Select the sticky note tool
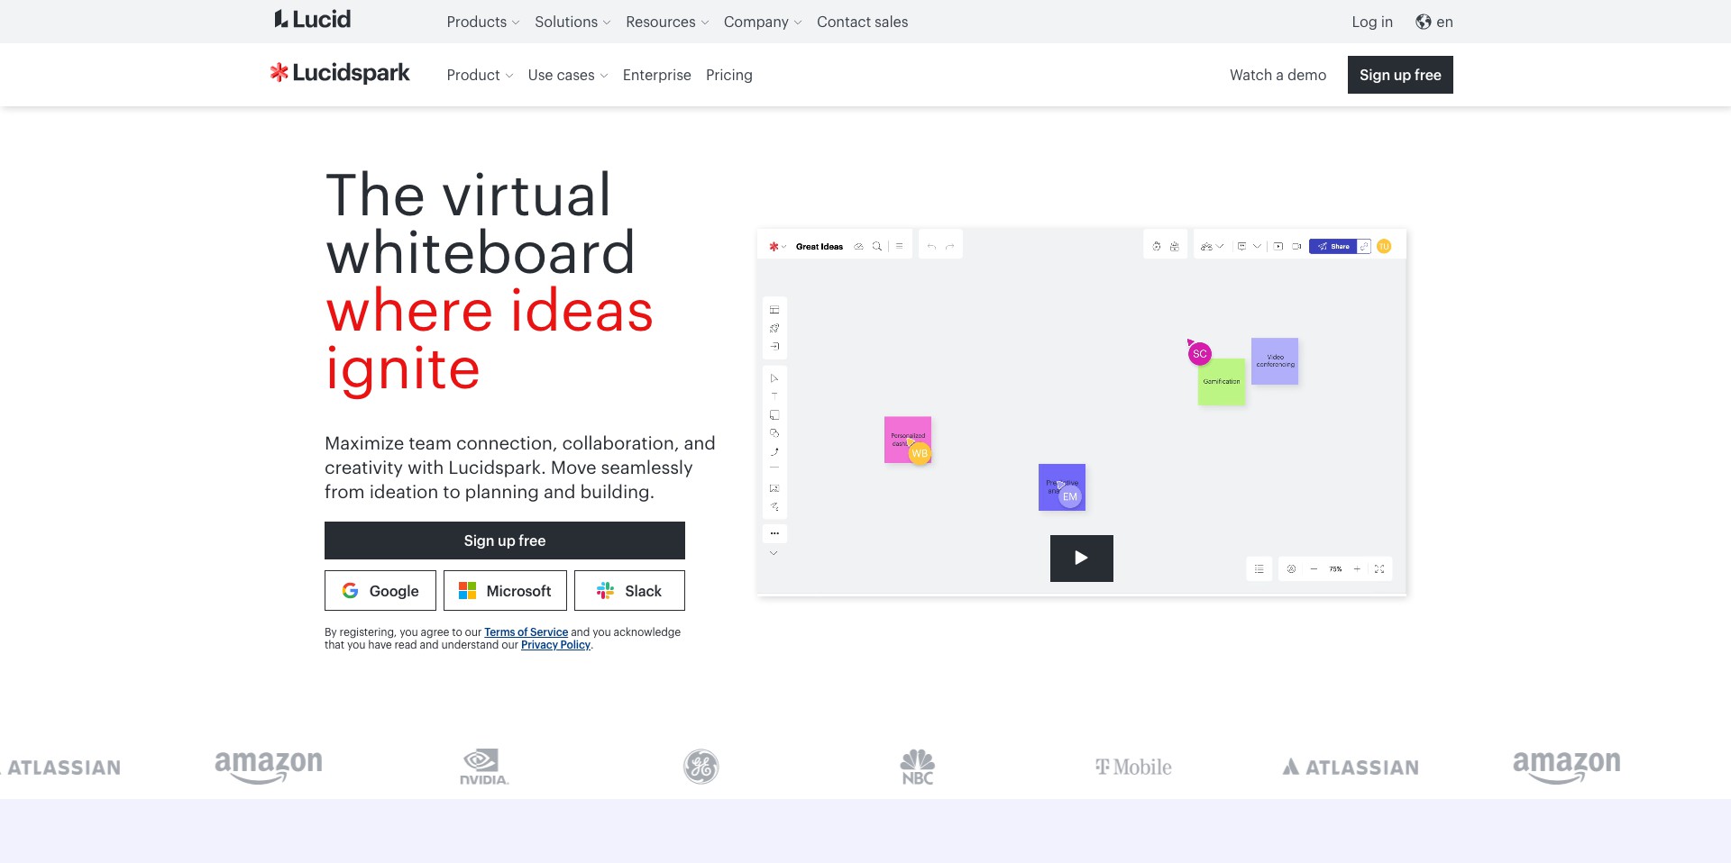Screen dimensions: 1731x863 [774, 415]
